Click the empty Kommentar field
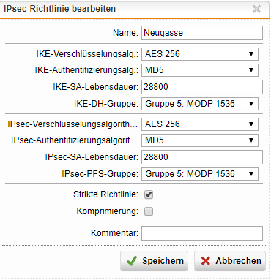Viewport: 271px width, 280px height. pyautogui.click(x=202, y=233)
